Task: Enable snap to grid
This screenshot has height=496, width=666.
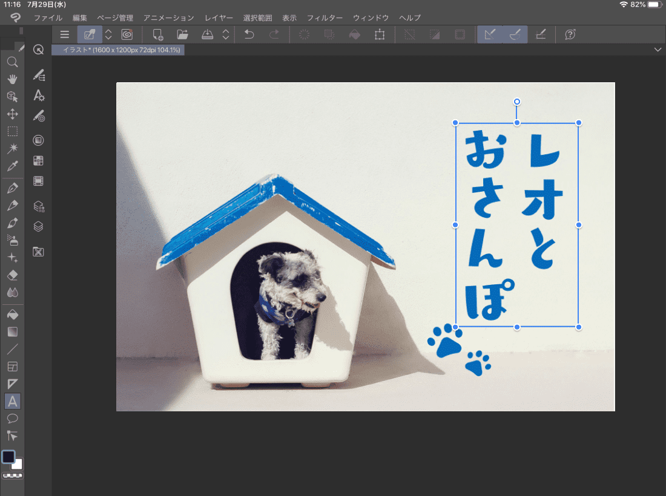Action: click(x=541, y=34)
